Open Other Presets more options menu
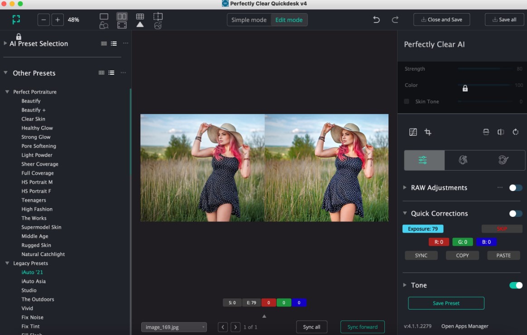527x335 pixels. click(x=123, y=72)
